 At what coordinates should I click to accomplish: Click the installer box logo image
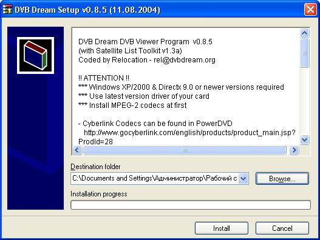[35, 55]
